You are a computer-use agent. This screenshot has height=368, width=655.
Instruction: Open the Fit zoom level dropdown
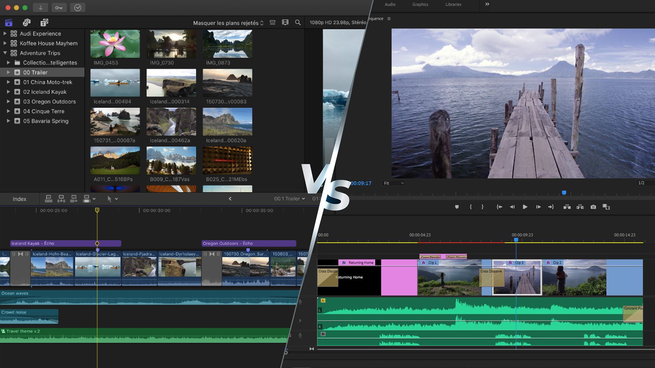(x=393, y=183)
